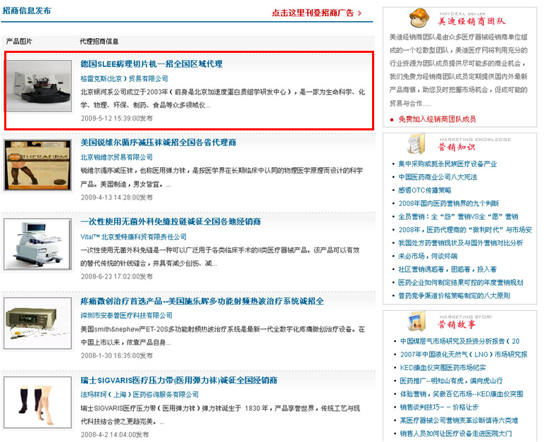Open article 销售人员如何让医疗设备走进医院大门
Image resolution: width=544 pixels, height=442 pixels.
[x=455, y=434]
